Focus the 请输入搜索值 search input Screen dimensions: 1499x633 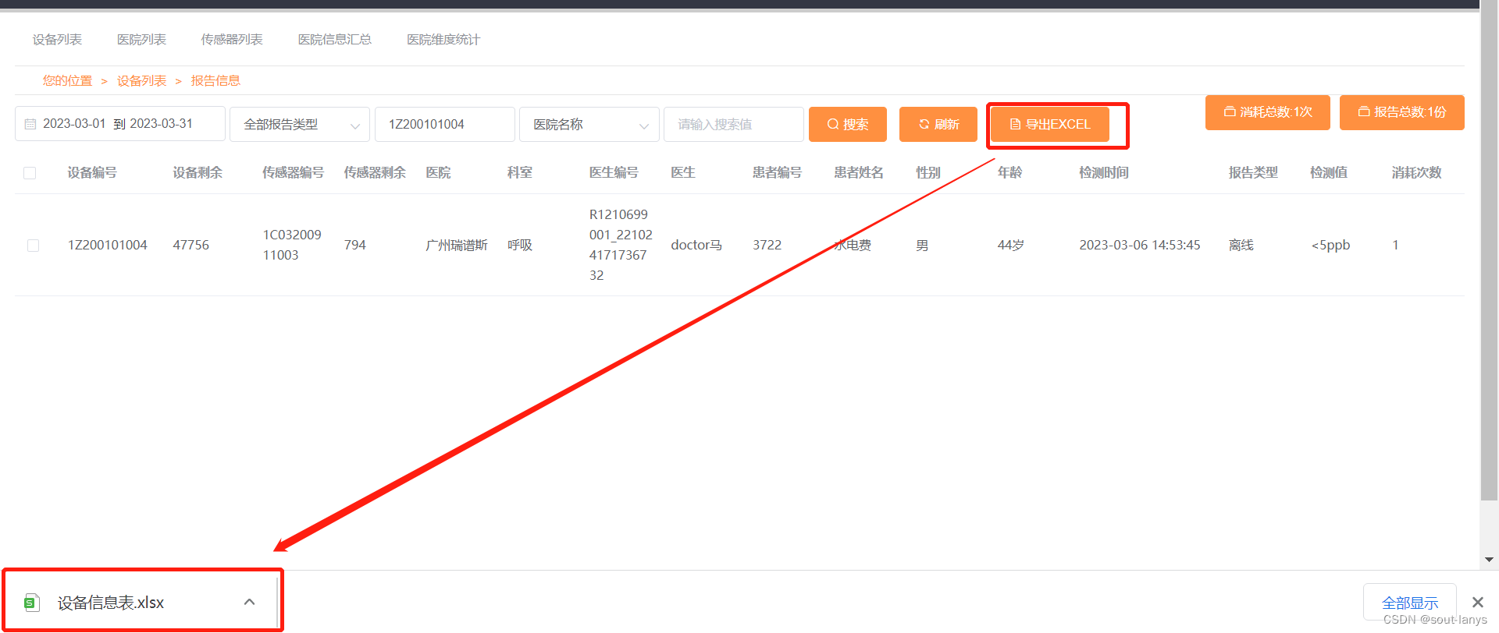coord(734,125)
